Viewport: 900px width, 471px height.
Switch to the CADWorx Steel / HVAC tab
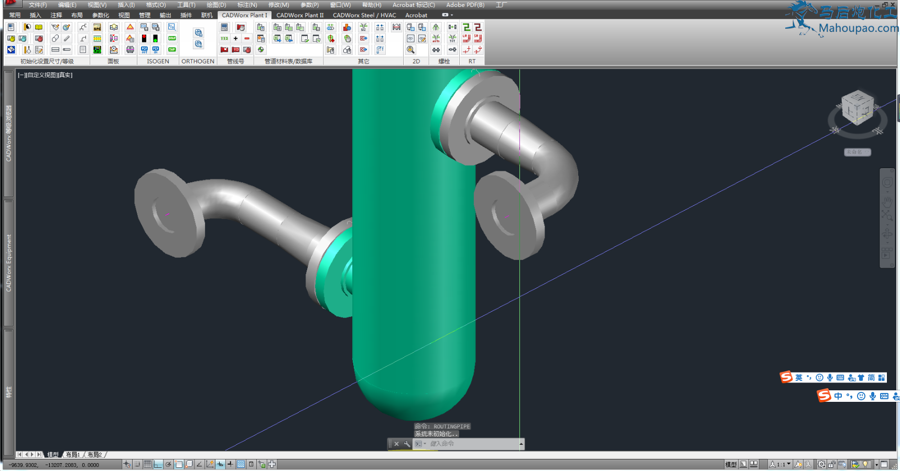click(364, 15)
